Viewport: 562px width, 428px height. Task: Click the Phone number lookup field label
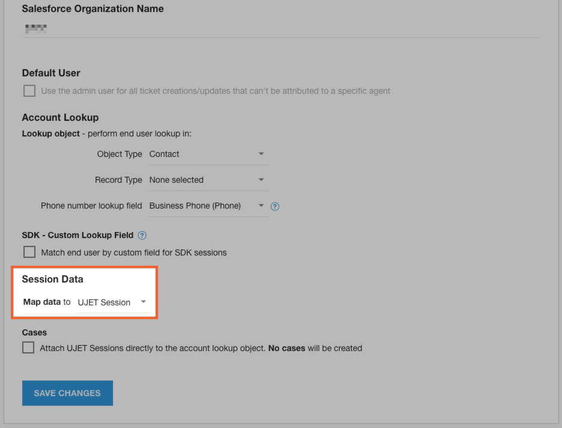pos(91,206)
